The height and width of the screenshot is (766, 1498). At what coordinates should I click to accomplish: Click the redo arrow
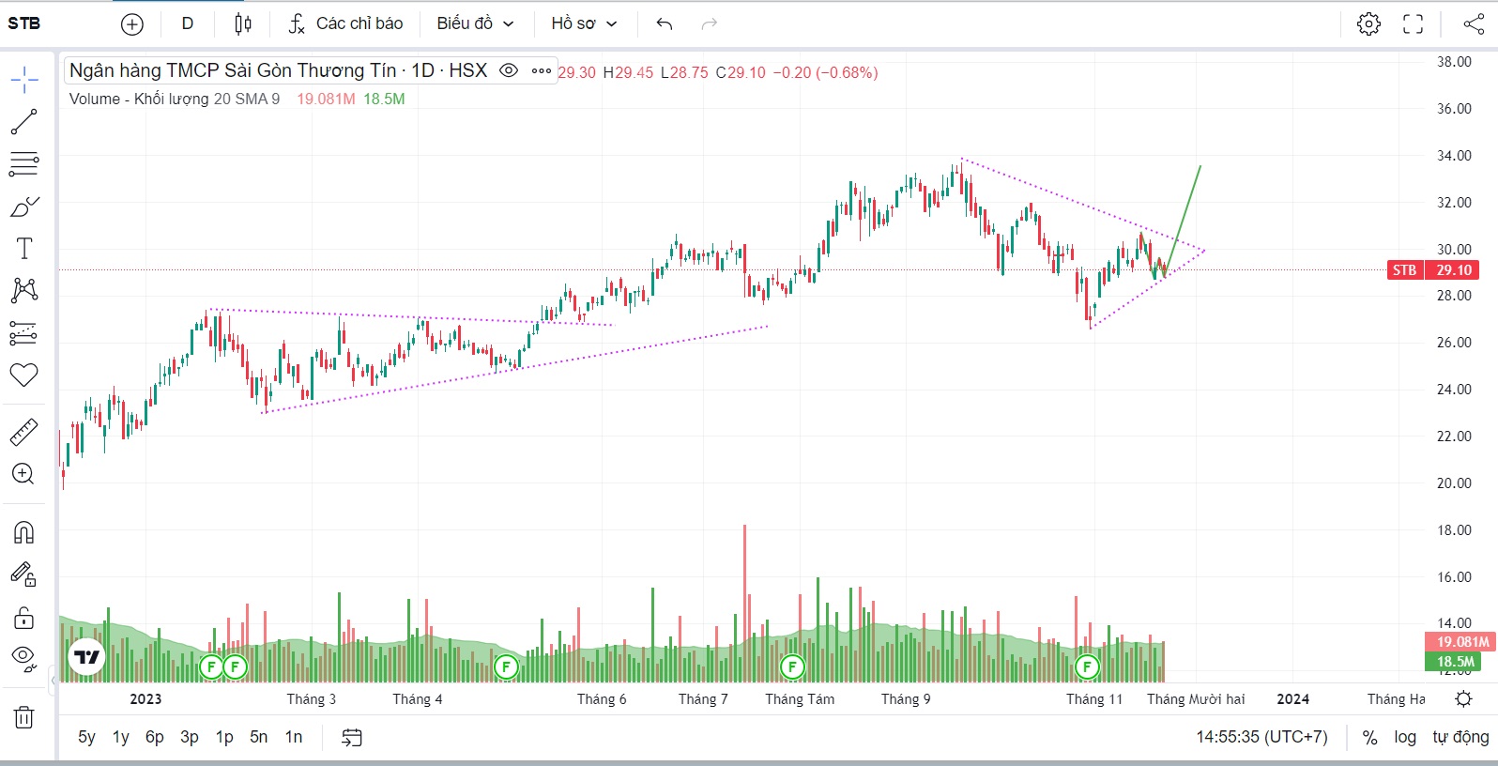coord(710,23)
